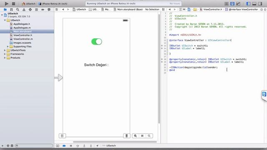The height and width of the screenshot is (150, 267).
Task: Add another assistant editor pane
Action: click(262, 10)
